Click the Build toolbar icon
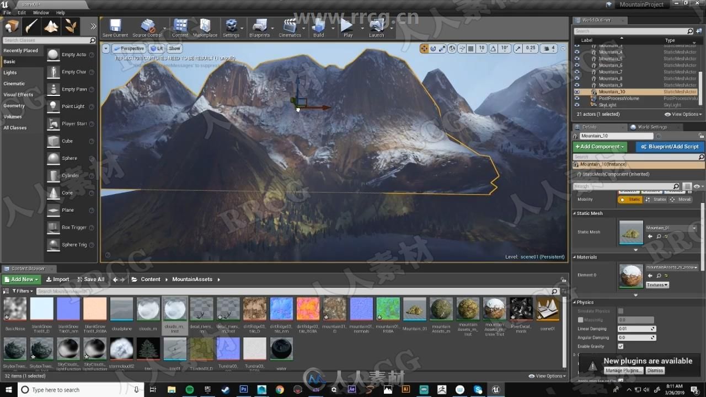The width and height of the screenshot is (706, 397). click(319, 28)
